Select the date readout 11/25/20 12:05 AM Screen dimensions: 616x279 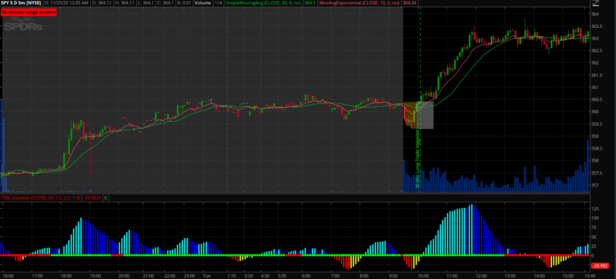point(67,3)
